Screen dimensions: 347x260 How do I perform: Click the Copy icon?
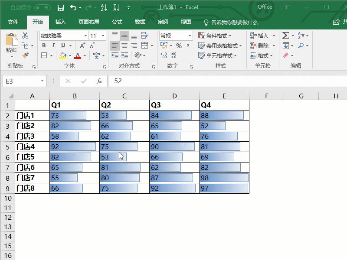(25, 45)
